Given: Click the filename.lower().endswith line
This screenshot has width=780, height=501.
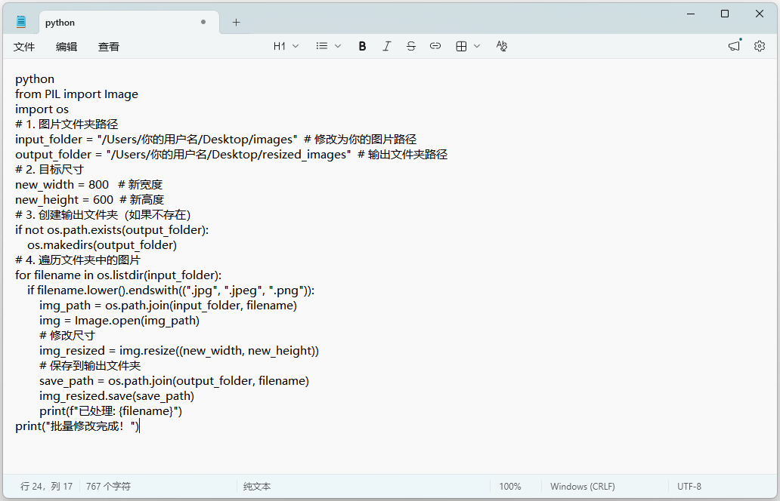Looking at the screenshot, I should [171, 290].
